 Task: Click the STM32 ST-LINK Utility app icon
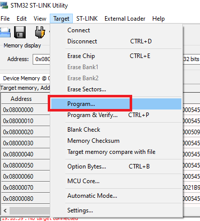(x=4, y=5)
